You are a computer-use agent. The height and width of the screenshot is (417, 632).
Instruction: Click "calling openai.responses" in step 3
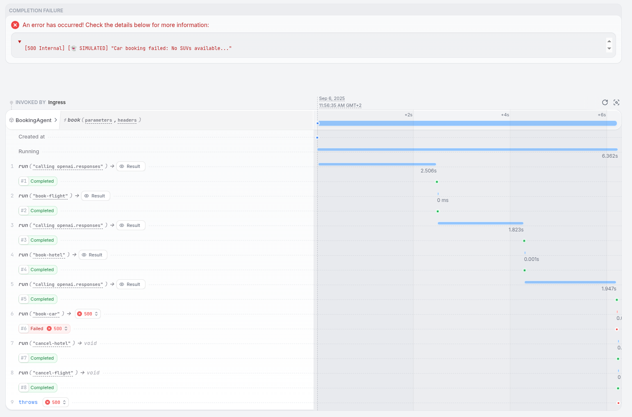(68, 226)
